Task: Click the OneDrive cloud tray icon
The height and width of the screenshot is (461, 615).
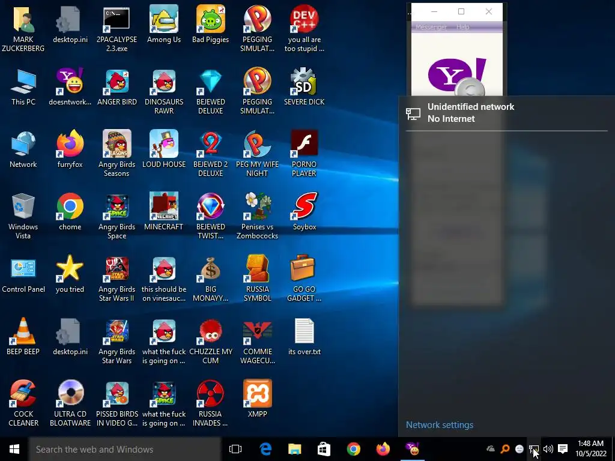Action: tap(490, 449)
